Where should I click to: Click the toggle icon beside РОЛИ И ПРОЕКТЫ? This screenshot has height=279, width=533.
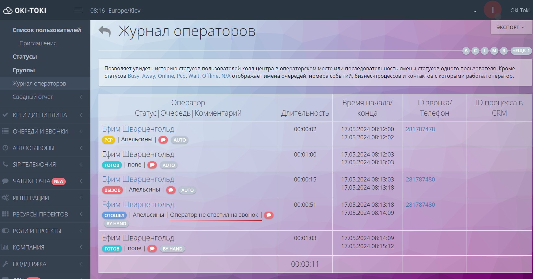coord(5,231)
